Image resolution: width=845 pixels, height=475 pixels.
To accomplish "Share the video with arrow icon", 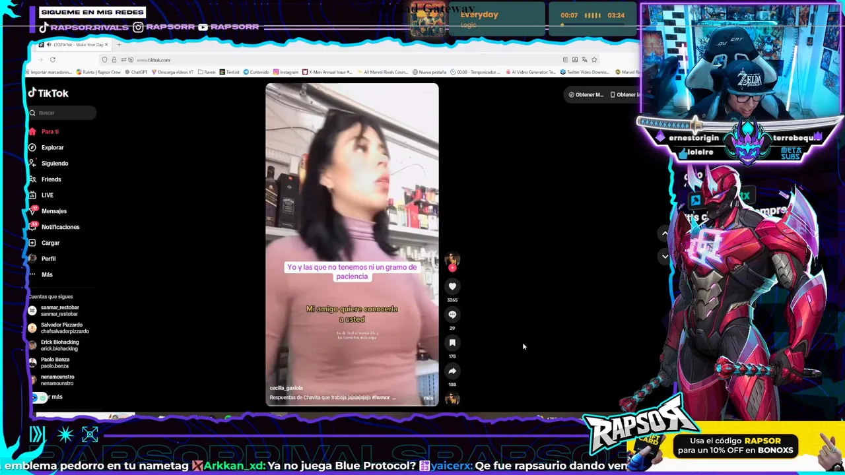I will coord(452,371).
